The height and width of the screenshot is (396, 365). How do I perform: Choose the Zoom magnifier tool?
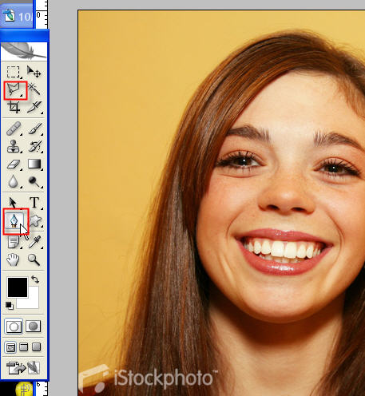pyautogui.click(x=34, y=259)
